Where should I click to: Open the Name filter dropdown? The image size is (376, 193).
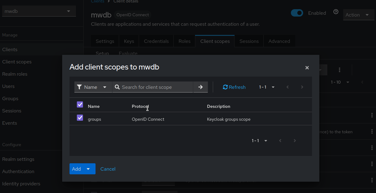(x=93, y=87)
